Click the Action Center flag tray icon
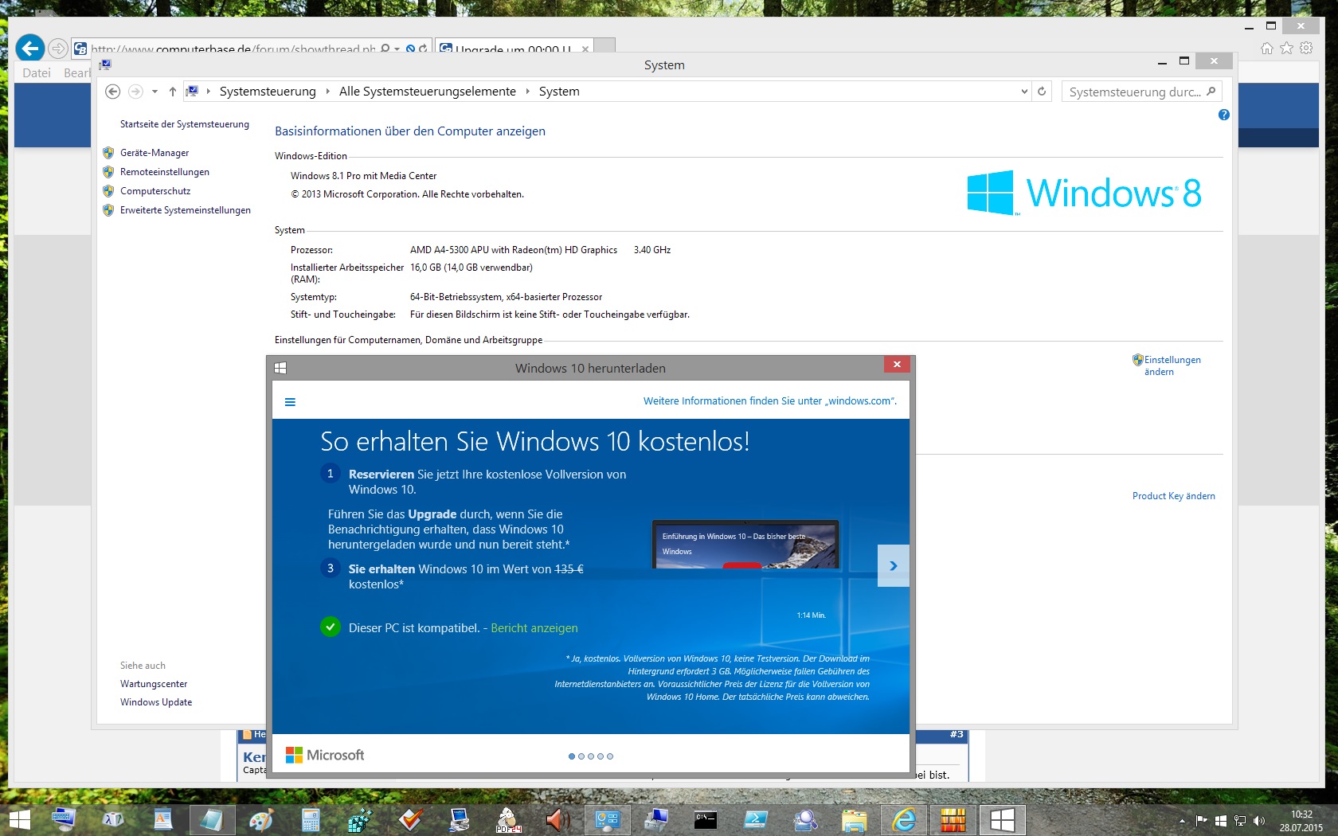Viewport: 1338px width, 836px height. pyautogui.click(x=1202, y=821)
